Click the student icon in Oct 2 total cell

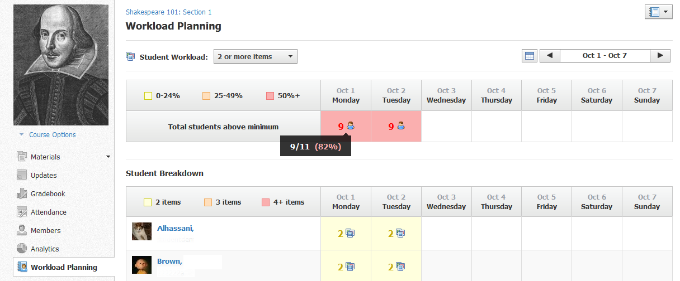[x=400, y=126]
